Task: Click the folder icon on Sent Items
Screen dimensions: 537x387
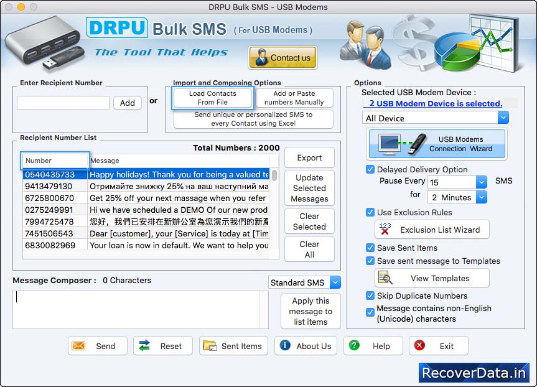Action: coord(210,345)
